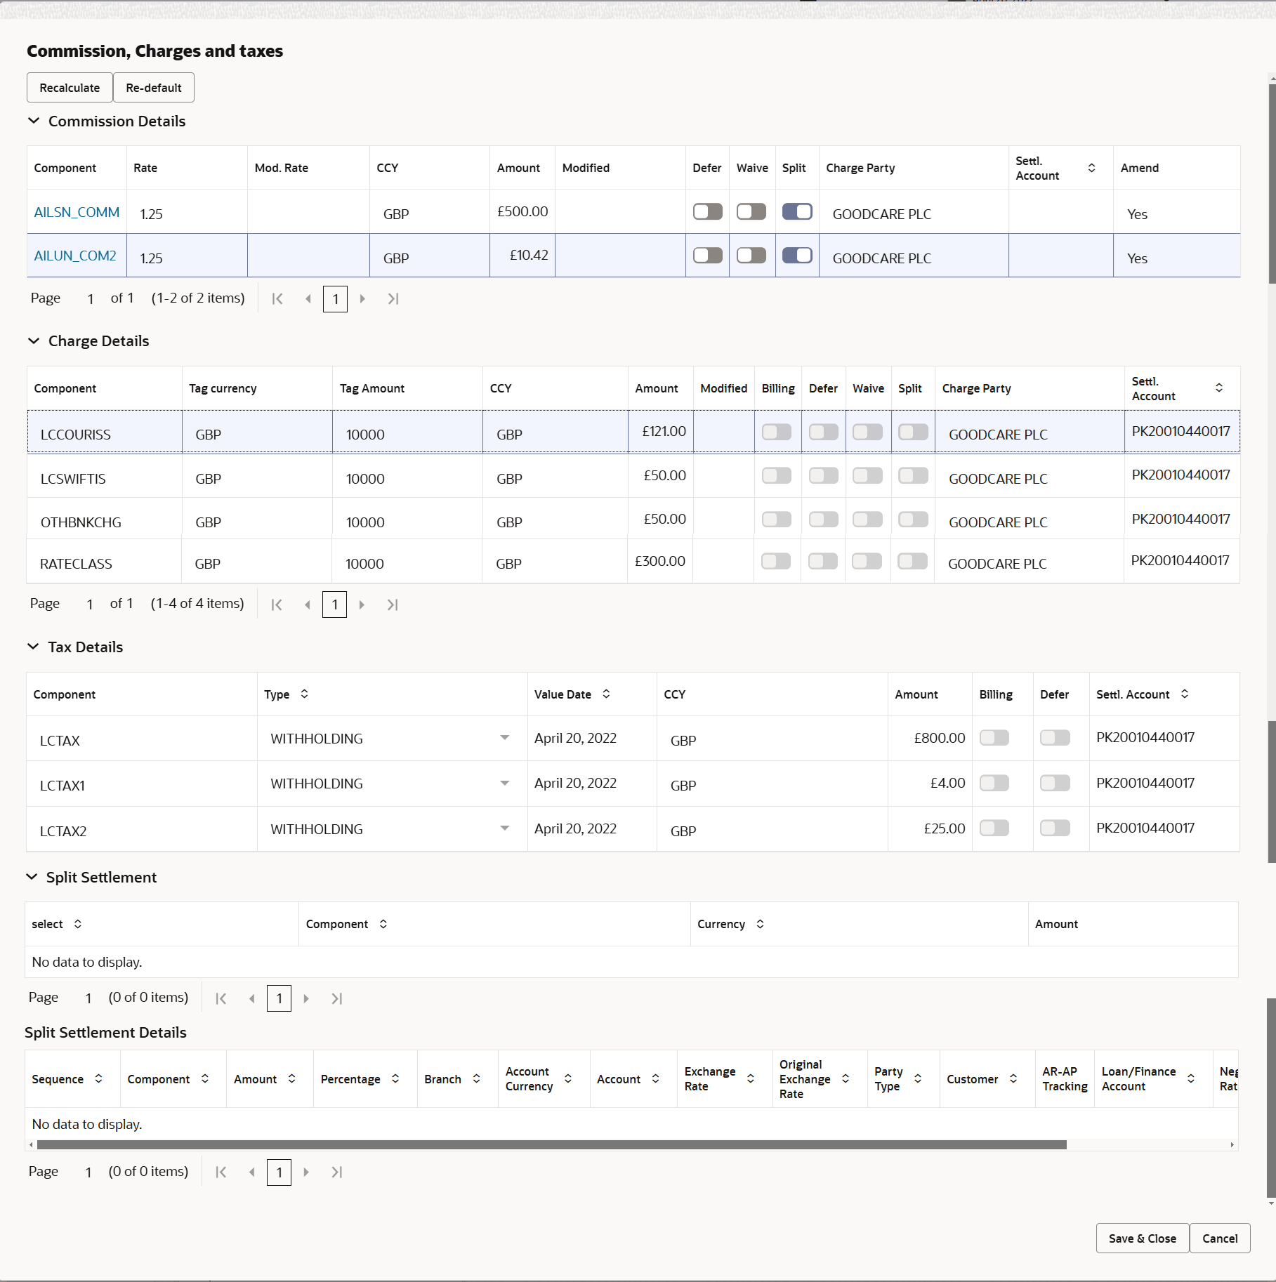
Task: Click the page number field in Charge Details
Action: click(x=334, y=604)
